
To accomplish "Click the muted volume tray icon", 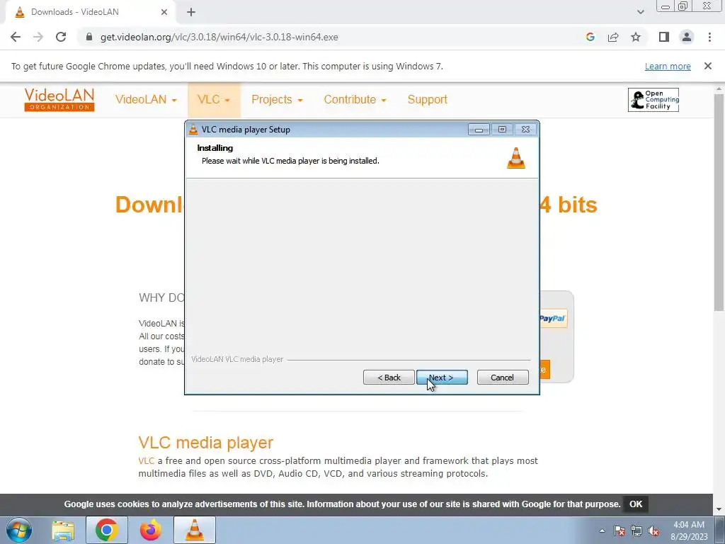I will 653,531.
